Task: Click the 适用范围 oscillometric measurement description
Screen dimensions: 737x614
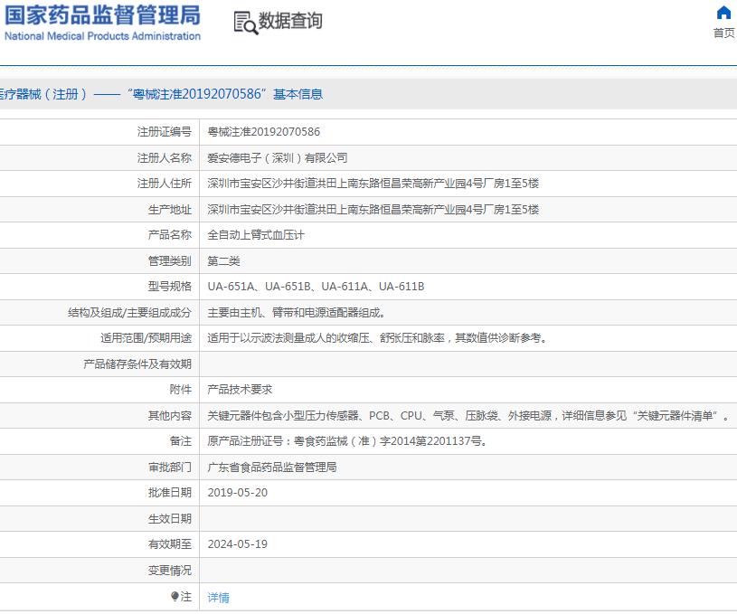Action: pyautogui.click(x=378, y=338)
